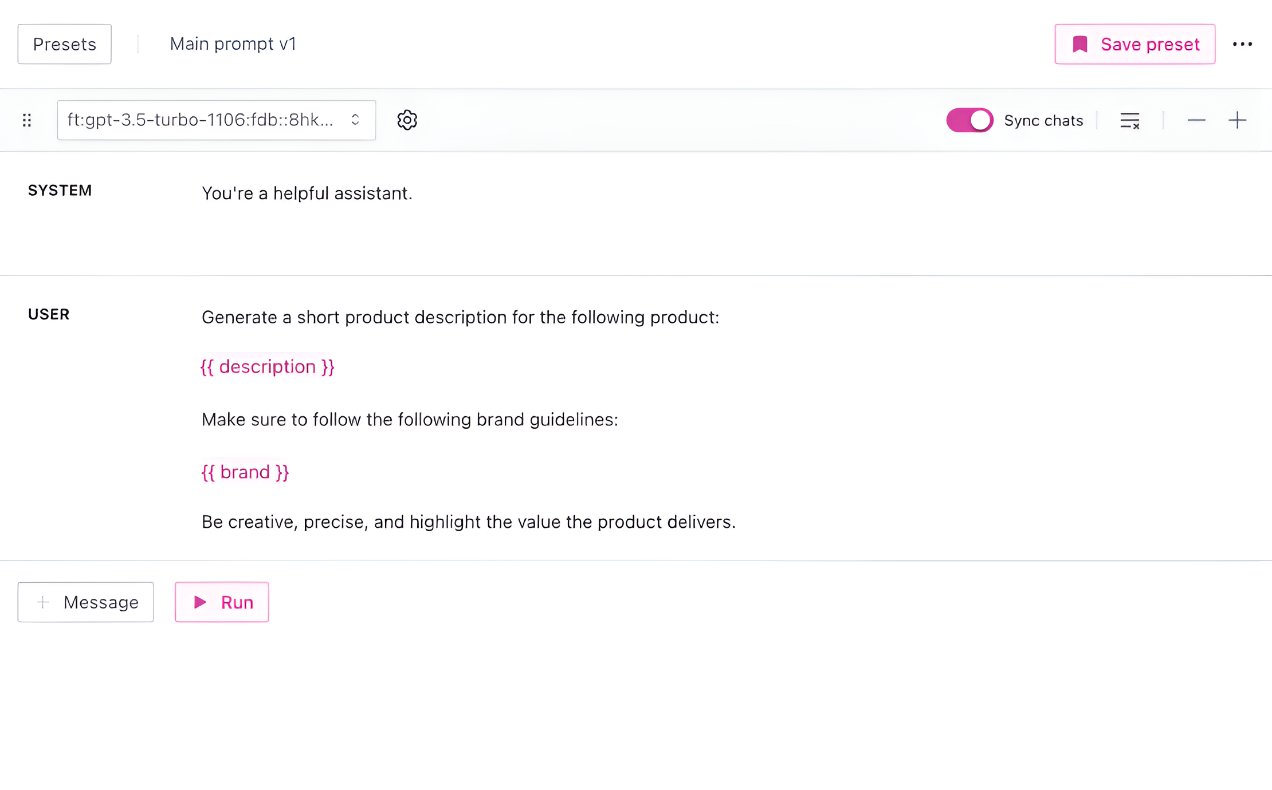Click the bookmark icon in Save preset
The height and width of the screenshot is (790, 1272).
[x=1079, y=44]
